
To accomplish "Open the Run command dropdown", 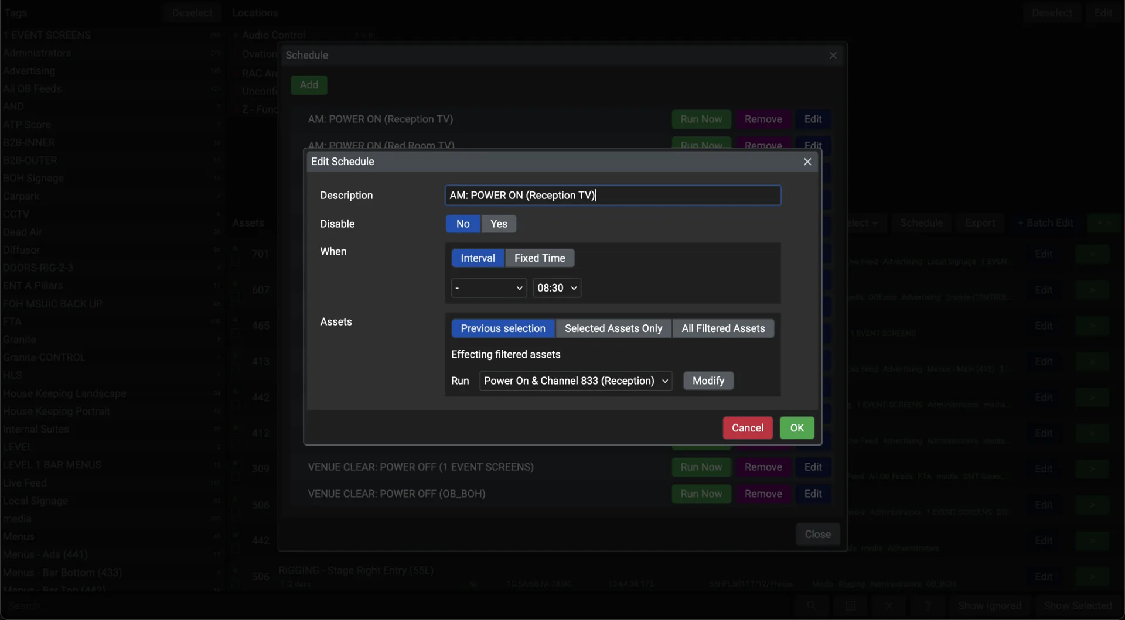I will coord(575,381).
